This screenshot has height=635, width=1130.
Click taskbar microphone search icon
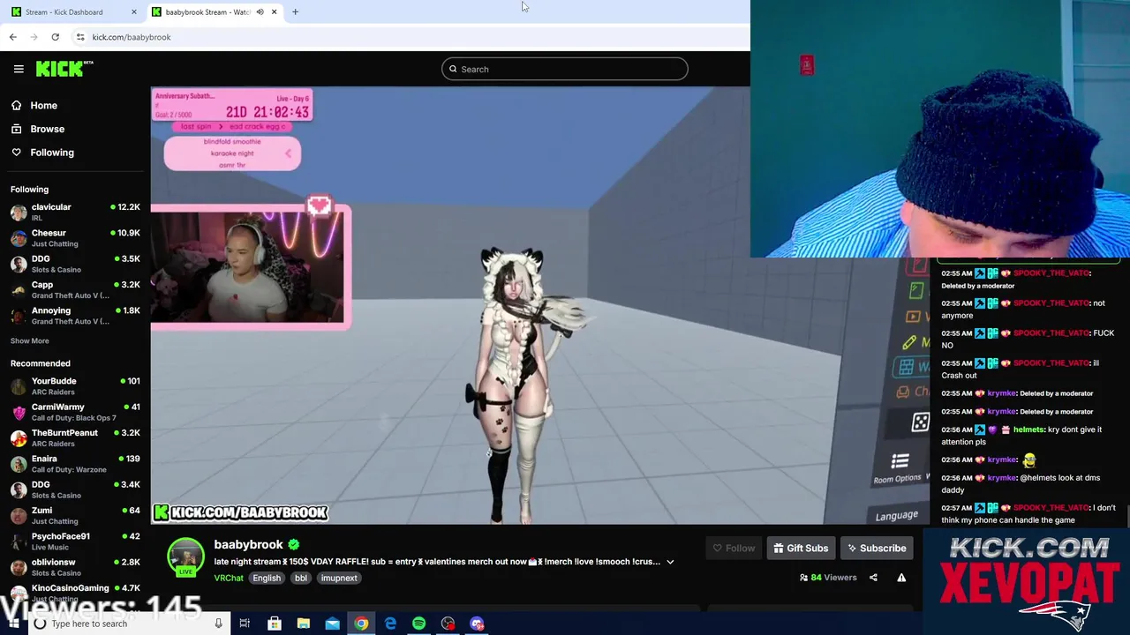click(218, 624)
